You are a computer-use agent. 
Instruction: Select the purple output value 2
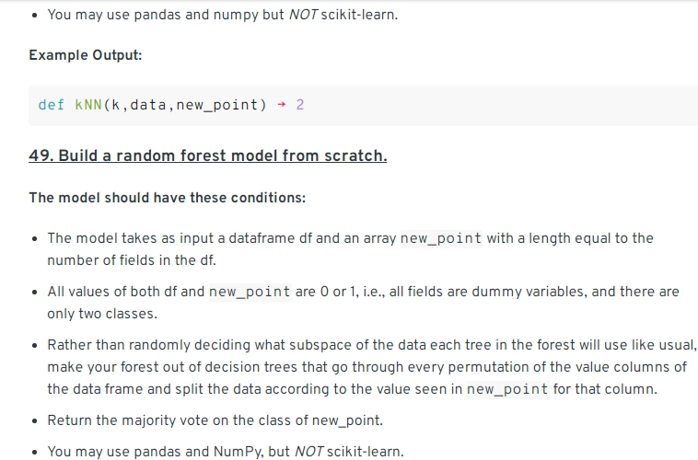[300, 105]
